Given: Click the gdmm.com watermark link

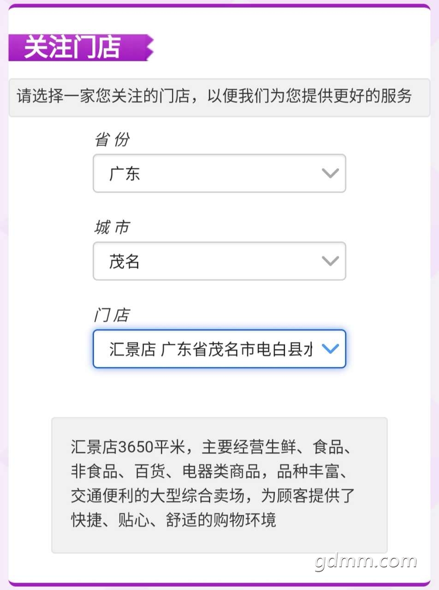Looking at the screenshot, I should [366, 561].
